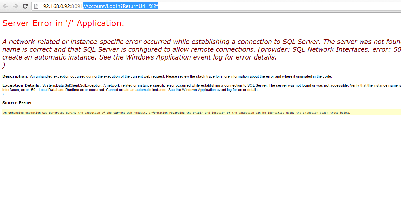Click the 'Server Error in '/' Application.' heading

(x=63, y=23)
